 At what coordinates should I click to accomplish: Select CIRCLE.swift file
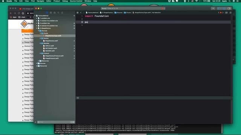pos(49,46)
